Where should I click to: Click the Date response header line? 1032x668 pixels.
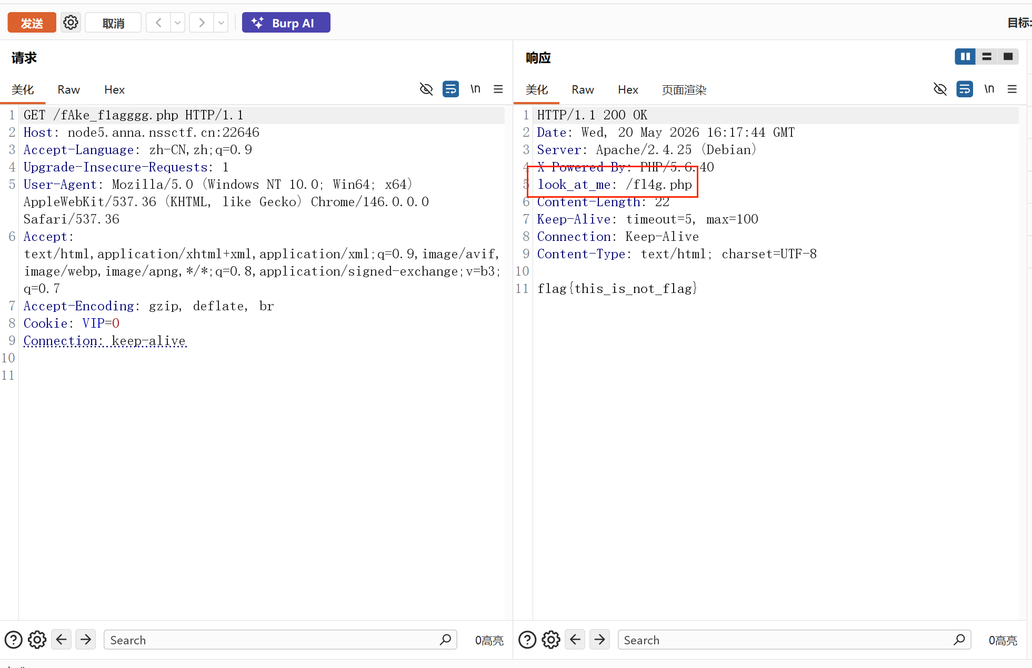[x=666, y=133]
